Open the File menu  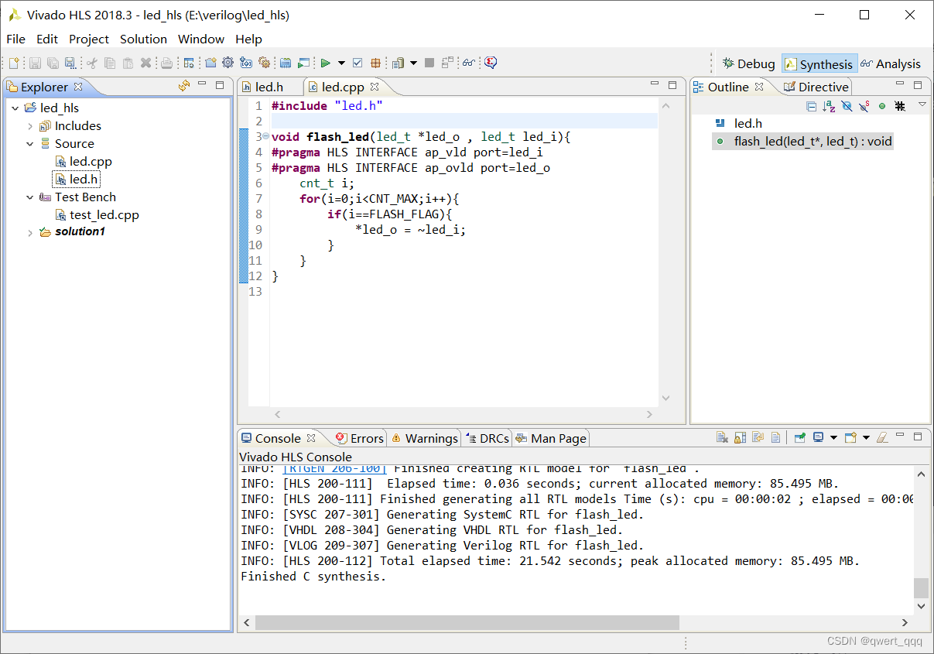[x=15, y=39]
